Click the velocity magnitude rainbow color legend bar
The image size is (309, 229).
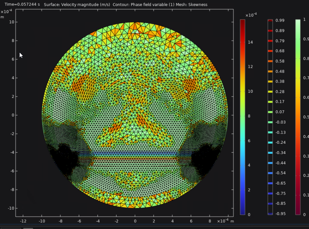242,117
